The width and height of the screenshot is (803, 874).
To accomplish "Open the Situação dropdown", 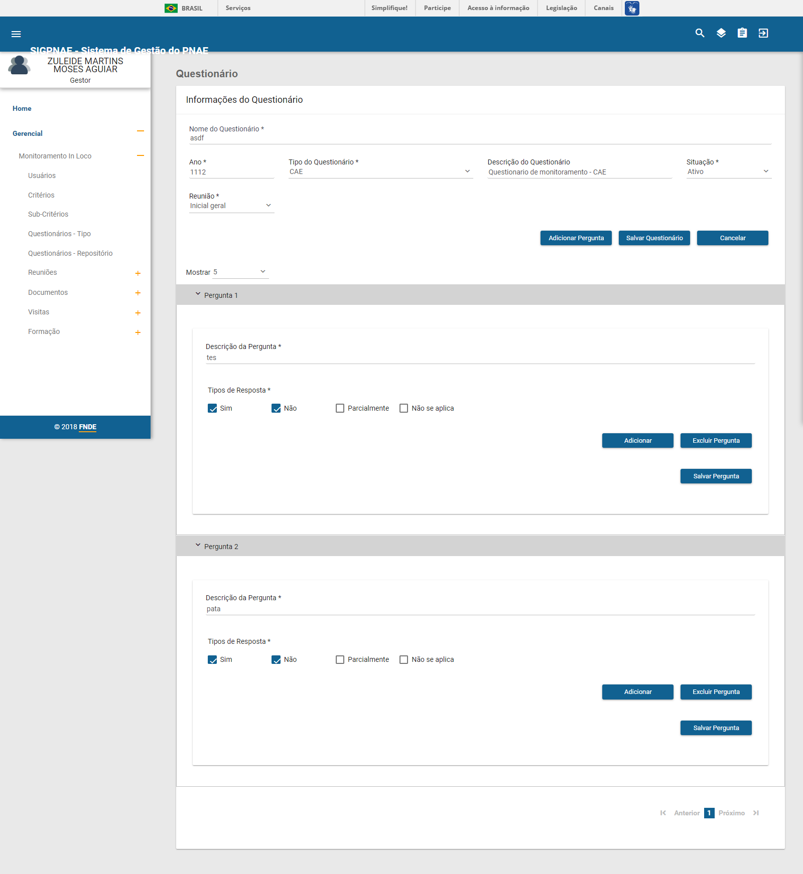I will pyautogui.click(x=728, y=171).
